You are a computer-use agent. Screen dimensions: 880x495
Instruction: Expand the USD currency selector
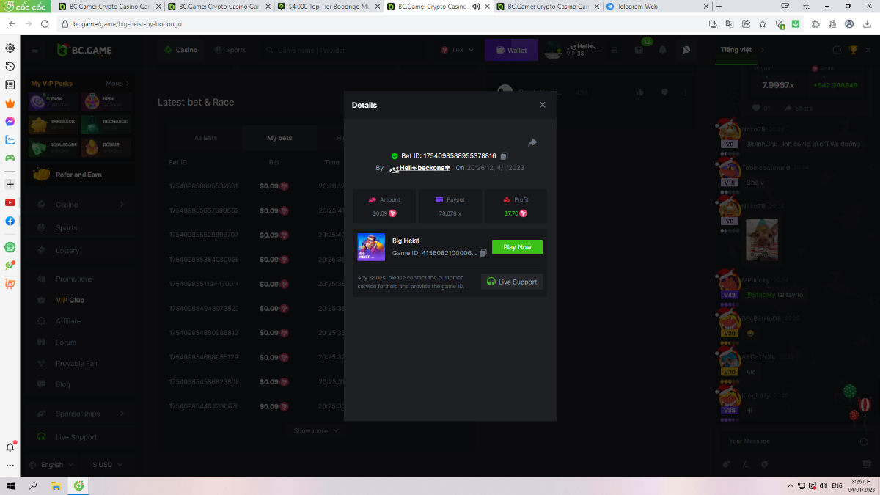pos(107,464)
